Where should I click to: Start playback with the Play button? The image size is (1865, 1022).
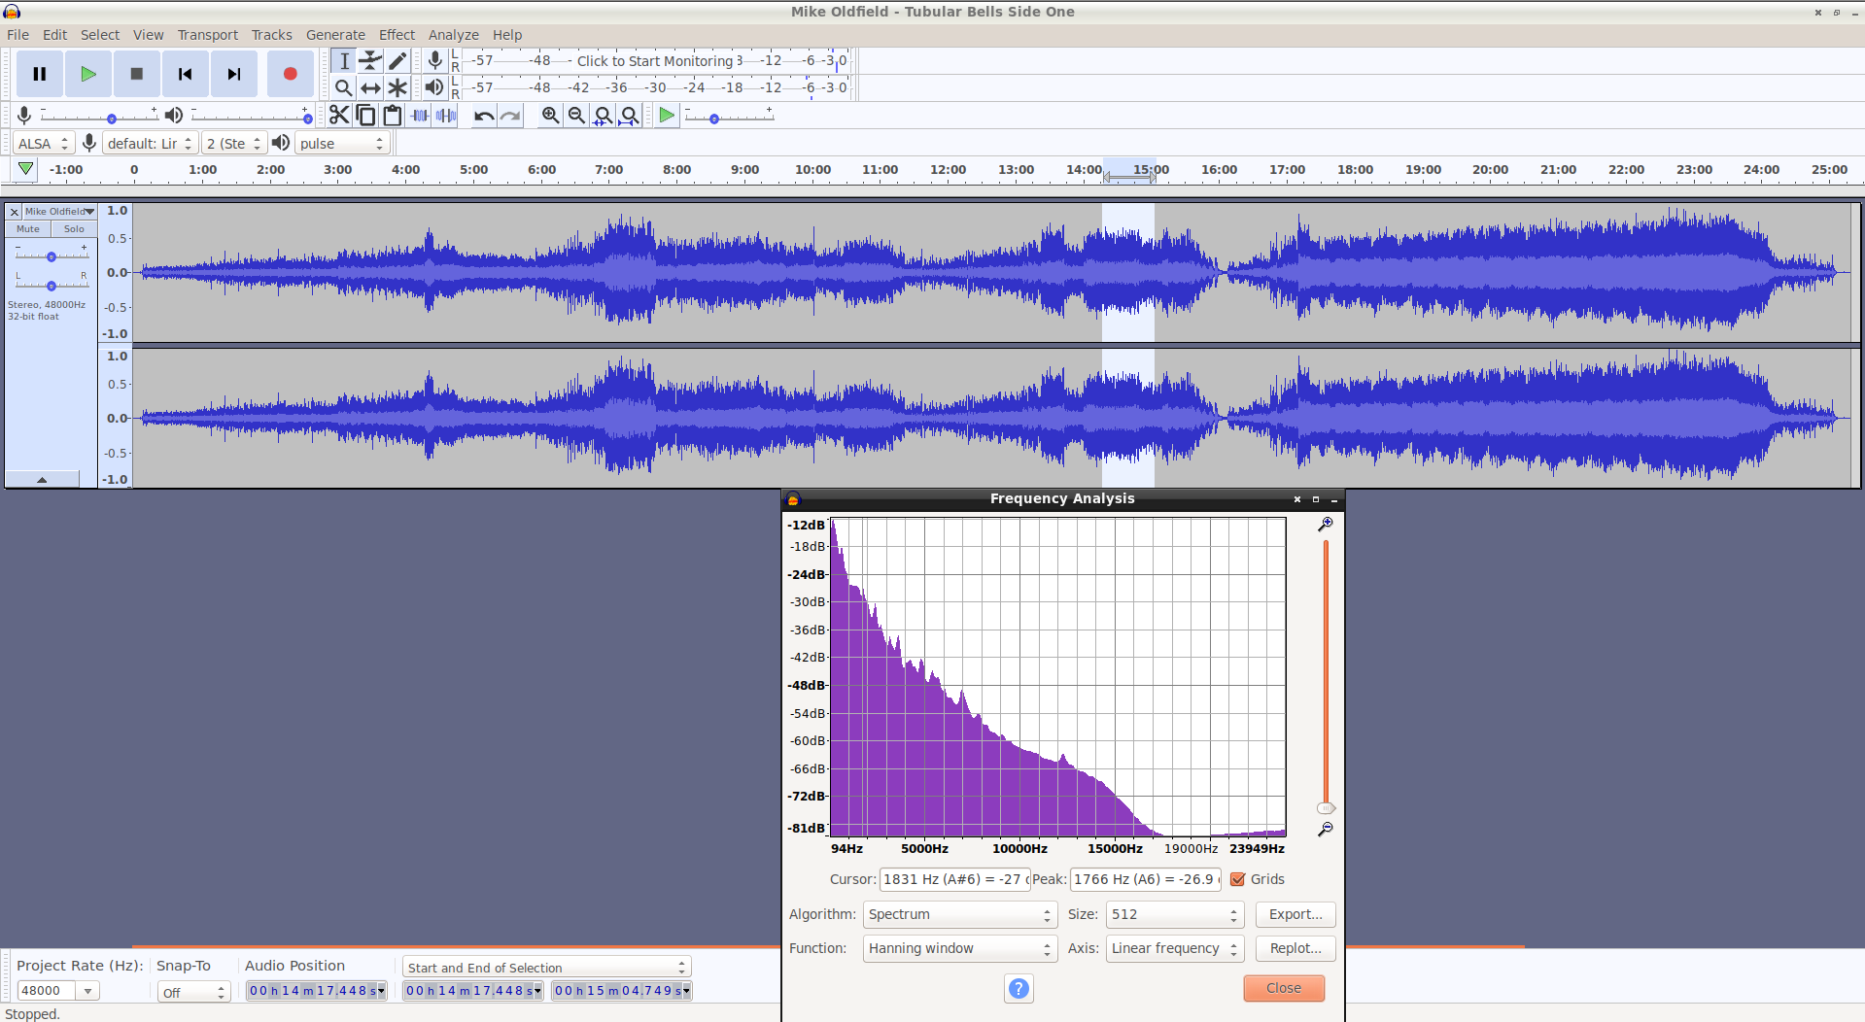point(88,74)
